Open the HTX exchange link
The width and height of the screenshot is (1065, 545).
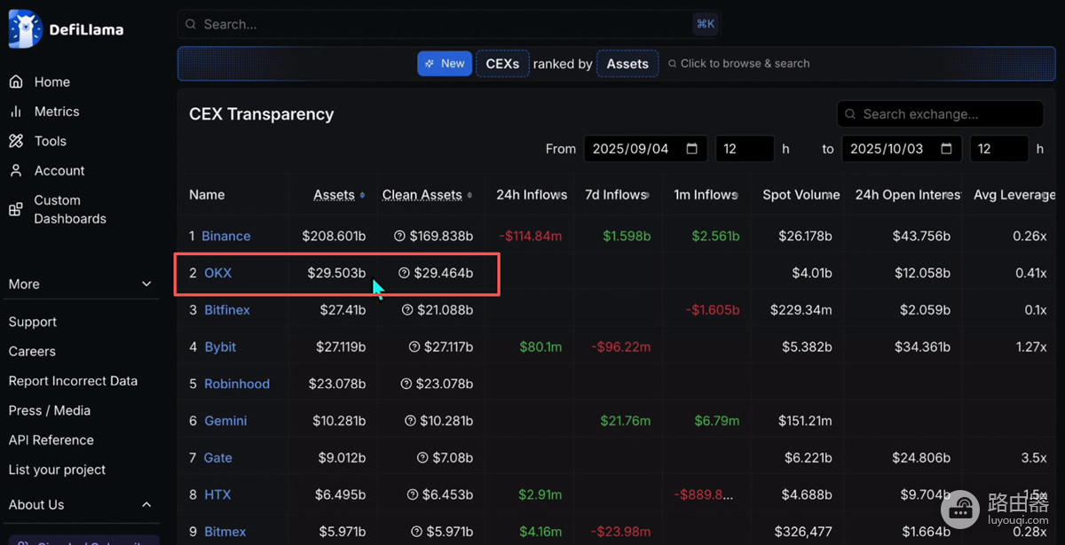point(217,494)
